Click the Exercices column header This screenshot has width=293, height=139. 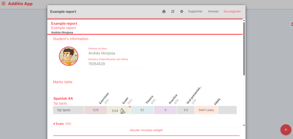point(104,98)
